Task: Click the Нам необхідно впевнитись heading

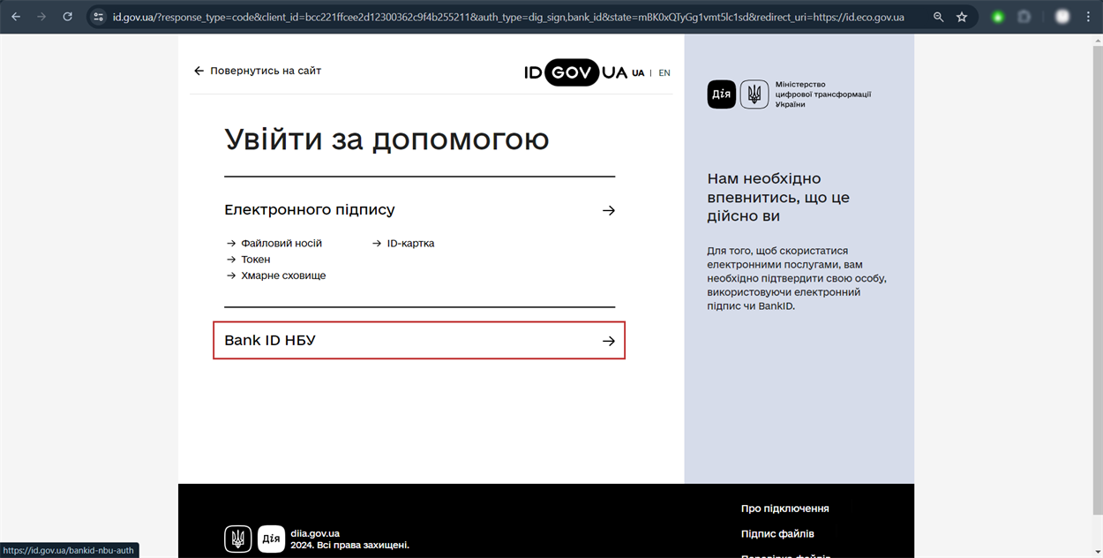Action: [x=778, y=198]
